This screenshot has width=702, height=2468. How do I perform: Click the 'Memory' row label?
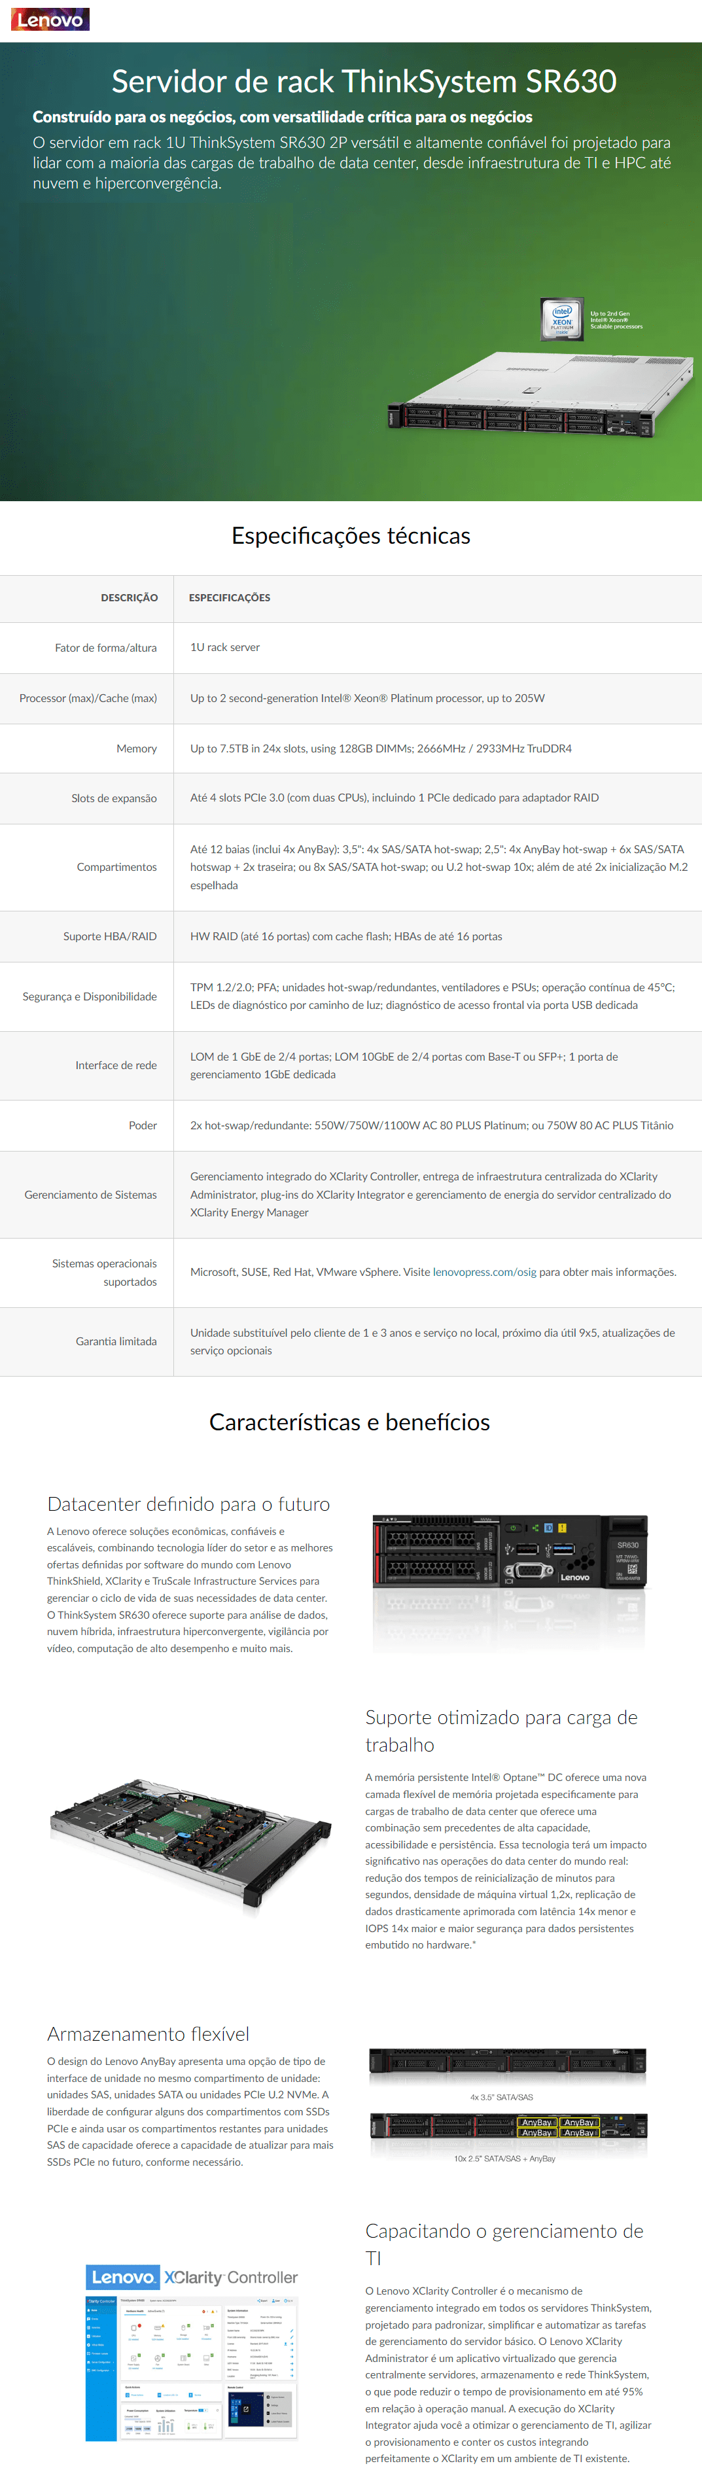click(137, 749)
